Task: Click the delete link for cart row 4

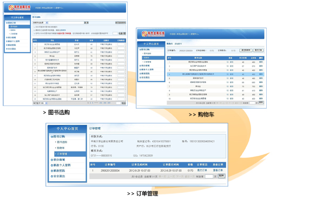Action: pos(261,74)
